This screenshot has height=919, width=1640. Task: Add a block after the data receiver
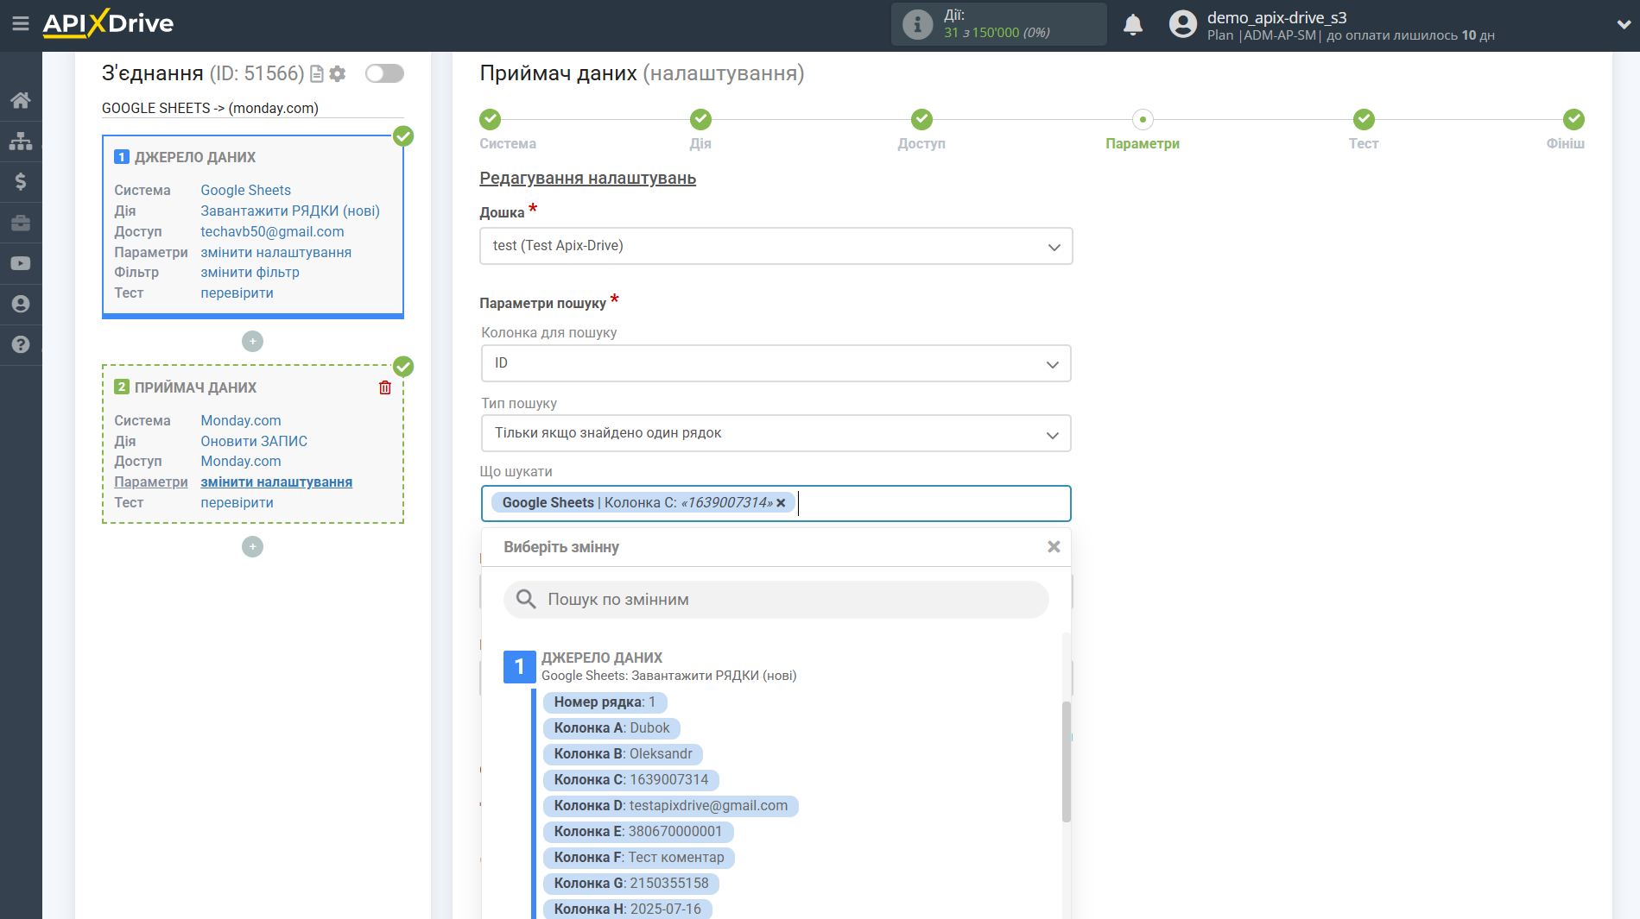(x=252, y=547)
